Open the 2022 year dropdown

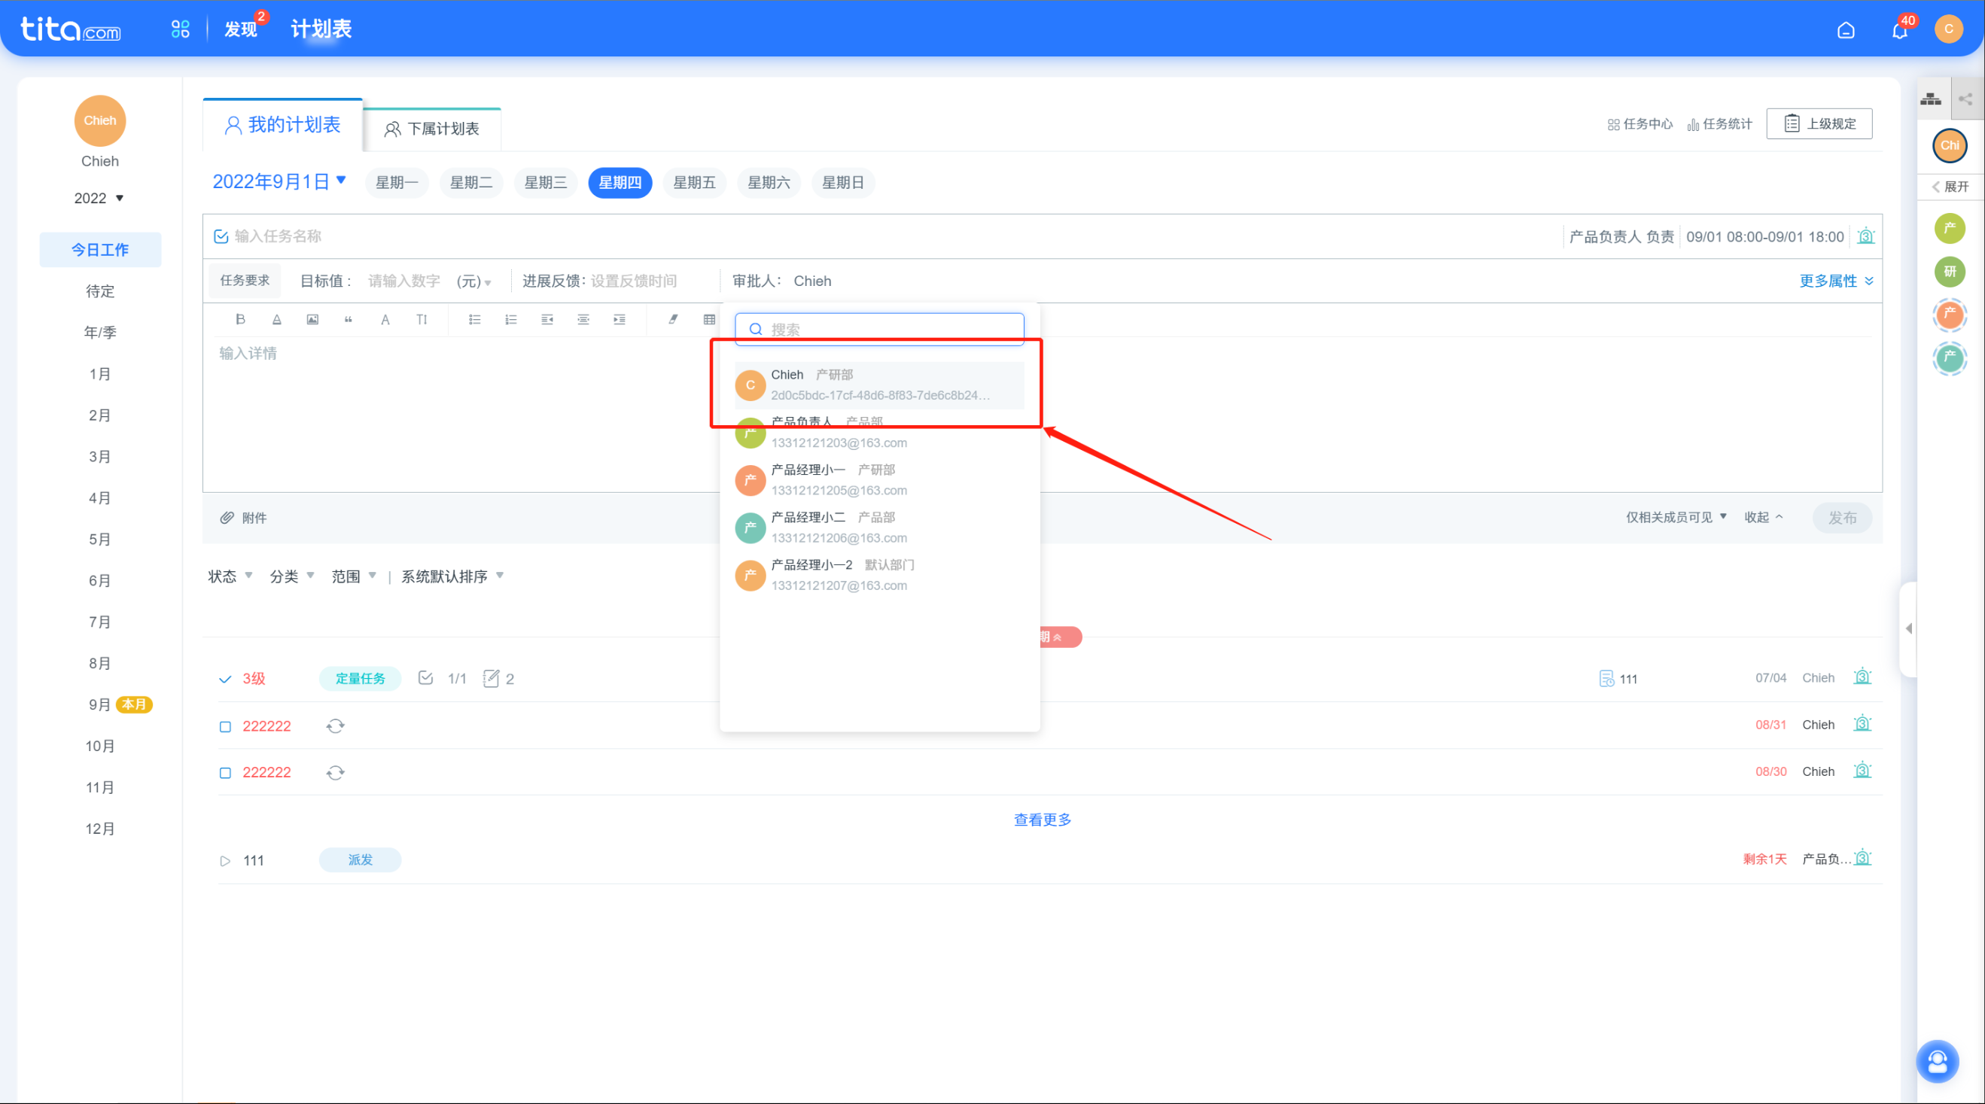pos(99,198)
